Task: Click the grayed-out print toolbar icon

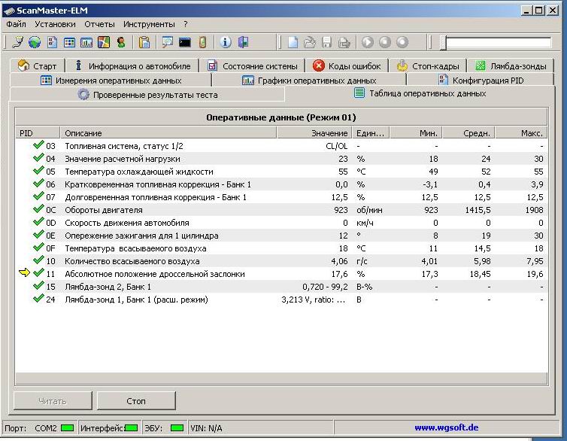Action: click(x=344, y=43)
